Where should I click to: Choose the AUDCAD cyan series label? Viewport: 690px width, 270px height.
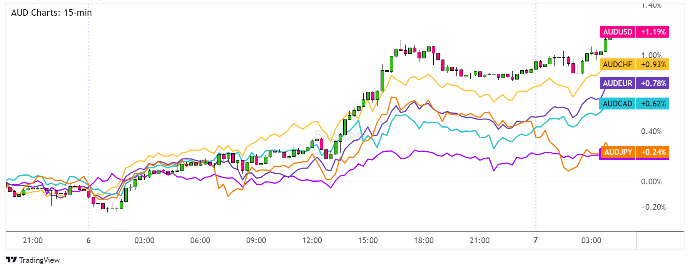coord(617,104)
